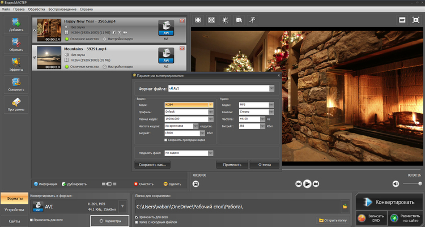Click the GIF creation icon
This screenshot has height=227, width=425.
point(402,20)
